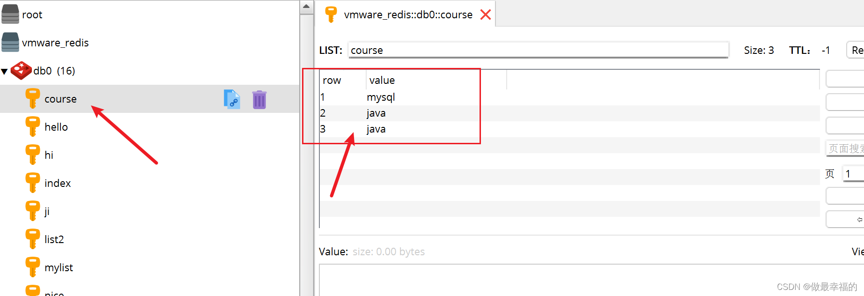Viewport: 864px width, 296px height.
Task: Click the vmware_redis server icon
Action: pos(10,43)
